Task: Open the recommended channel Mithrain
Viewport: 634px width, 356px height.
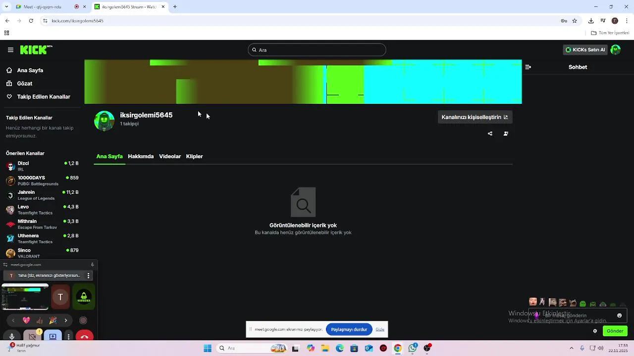Action: (42, 224)
